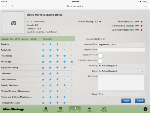Set Planogram Execution rating to first star

click(43, 103)
